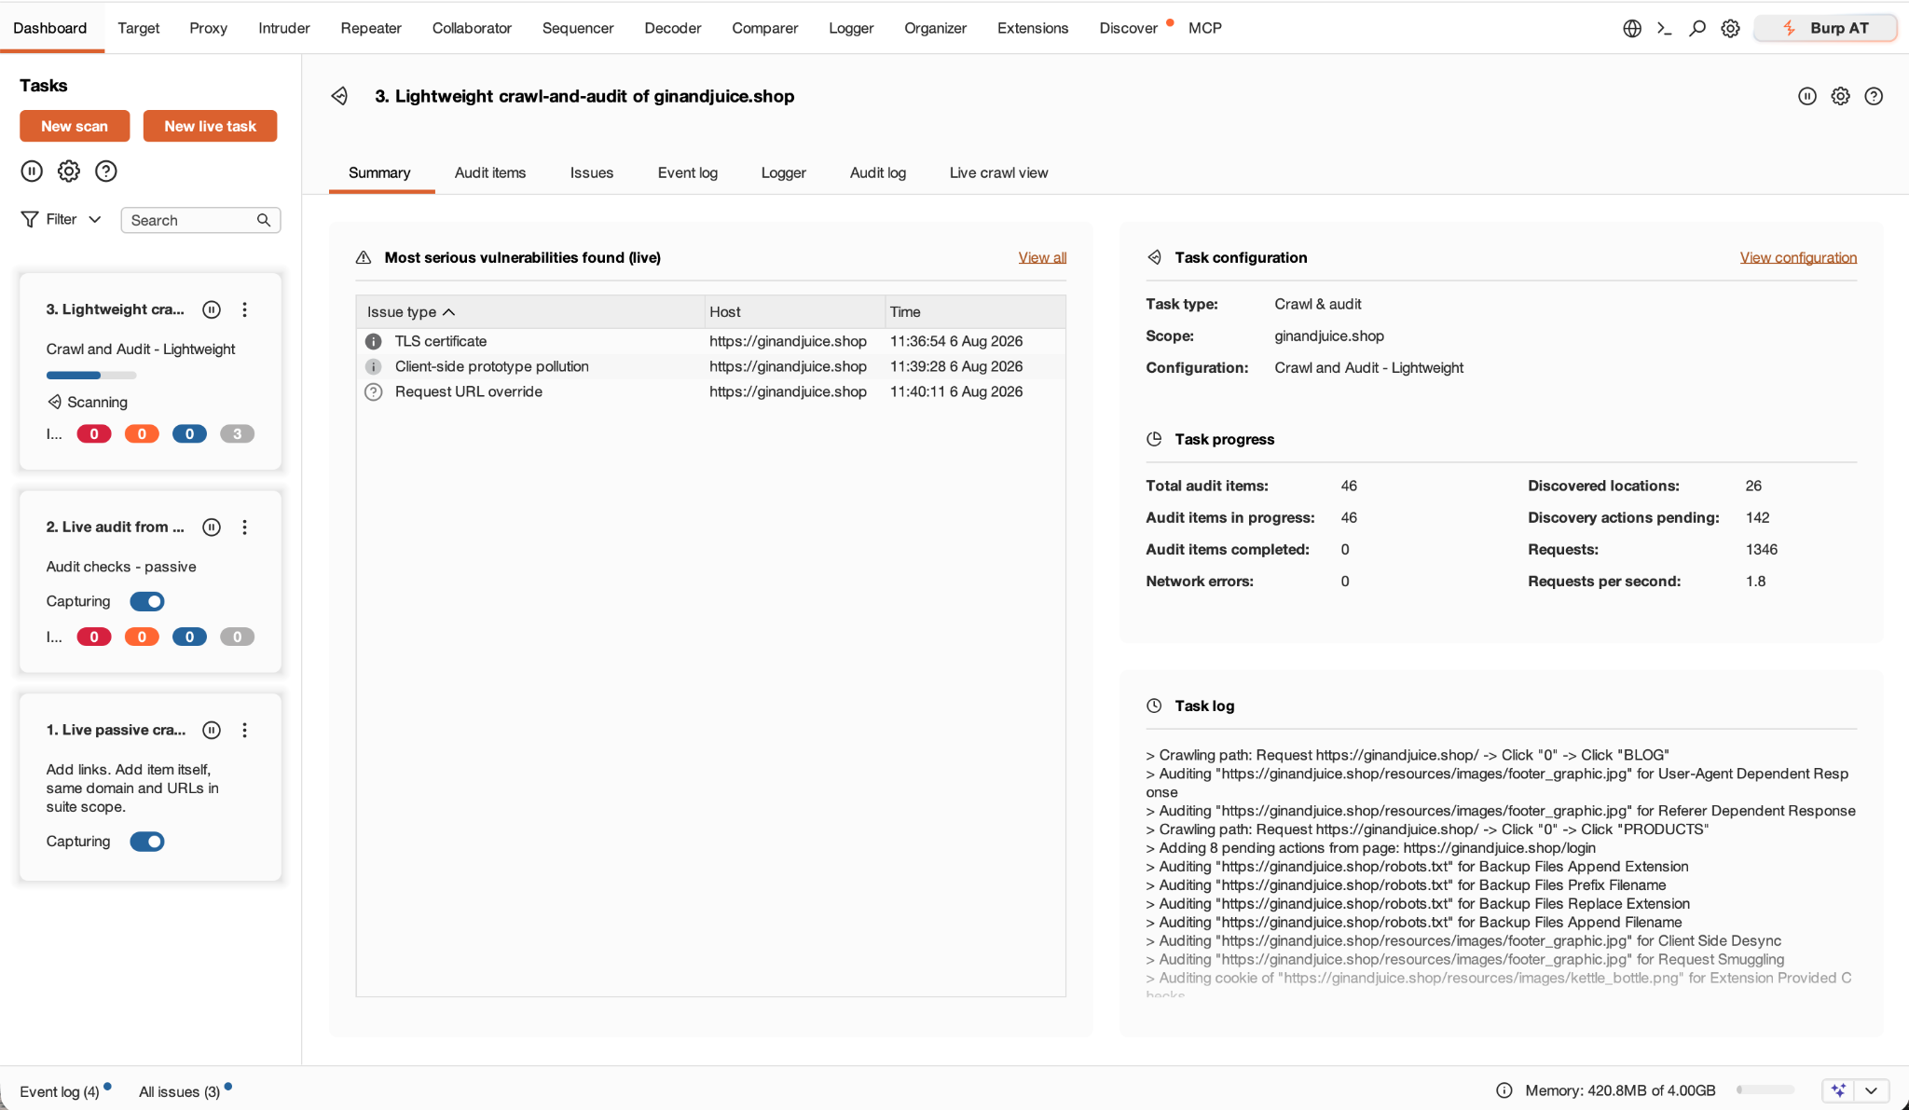Switch to the Issues tab
The width and height of the screenshot is (1909, 1110).
pos(592,173)
